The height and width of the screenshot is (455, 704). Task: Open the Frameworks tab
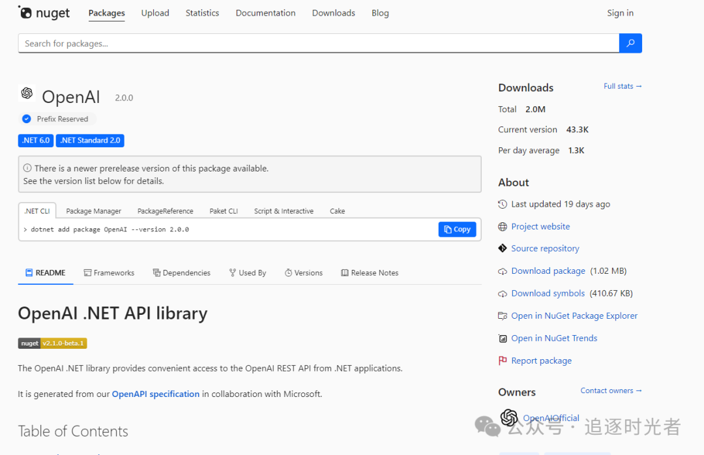pos(109,272)
